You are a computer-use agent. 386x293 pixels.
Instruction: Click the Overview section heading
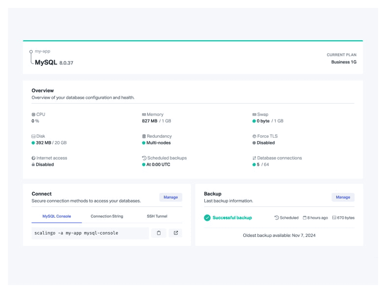tap(42, 90)
